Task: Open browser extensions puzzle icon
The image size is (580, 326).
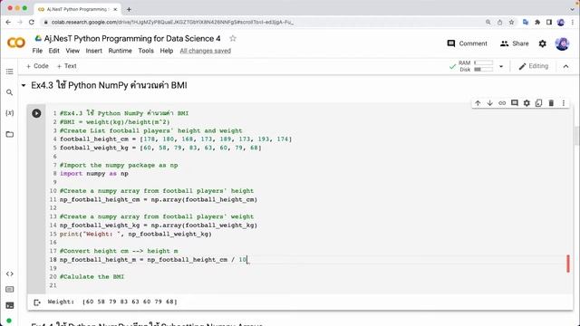Action: click(x=537, y=22)
